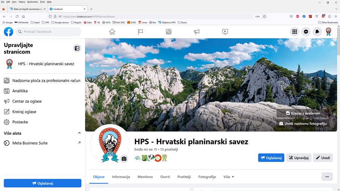This screenshot has height=191, width=340.
Task: Switch to the Fotografije tab
Action: click(207, 177)
